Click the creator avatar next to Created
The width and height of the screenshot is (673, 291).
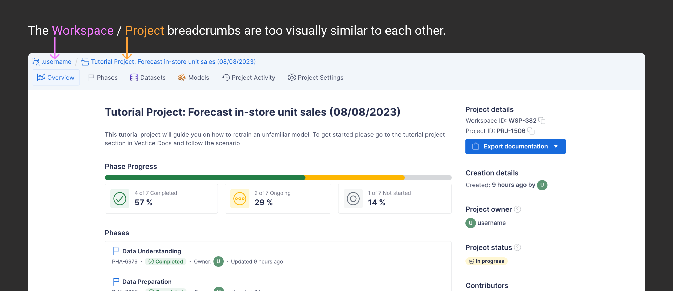pos(542,185)
